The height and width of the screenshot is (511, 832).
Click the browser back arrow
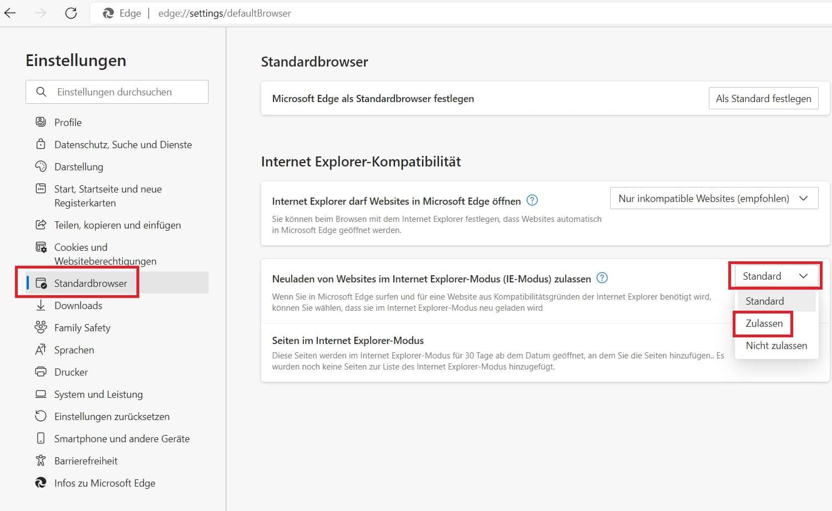click(11, 13)
